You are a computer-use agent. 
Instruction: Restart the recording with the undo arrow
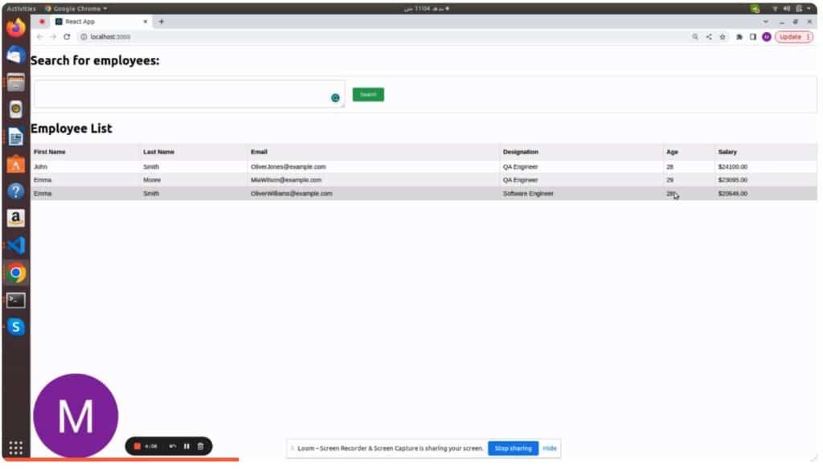pyautogui.click(x=172, y=446)
